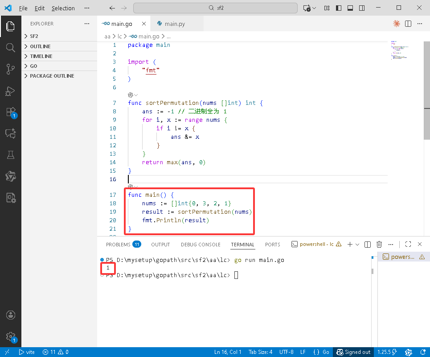Open the Extensions view with update badge

[x=11, y=112]
